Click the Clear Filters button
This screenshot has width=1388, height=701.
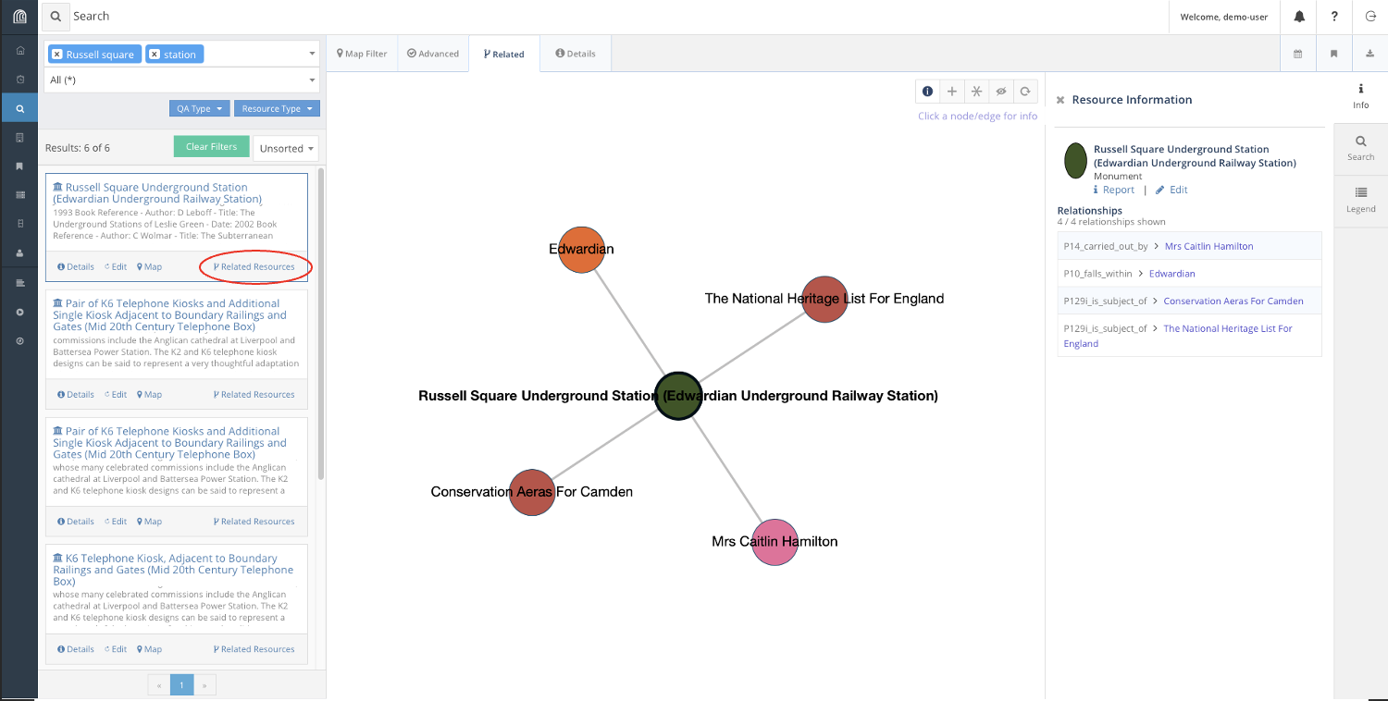211,147
